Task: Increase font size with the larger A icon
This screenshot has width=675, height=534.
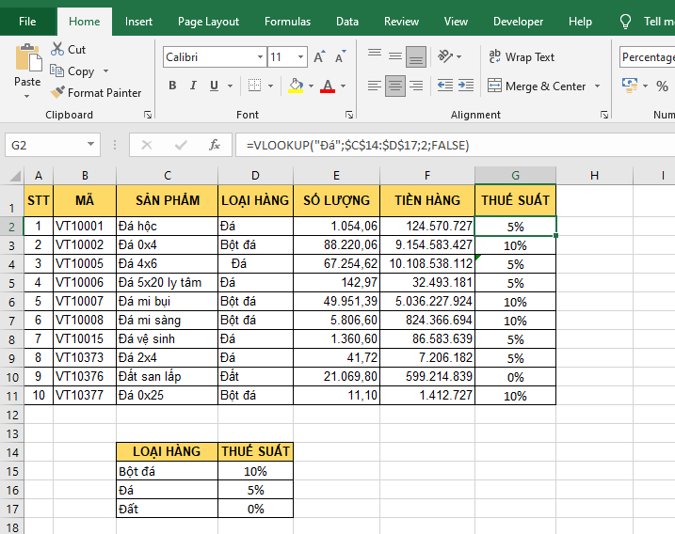Action: [x=319, y=57]
